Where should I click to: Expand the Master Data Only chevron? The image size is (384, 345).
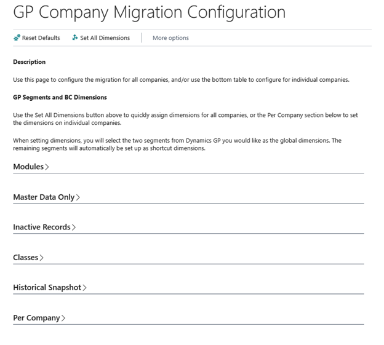tap(78, 197)
